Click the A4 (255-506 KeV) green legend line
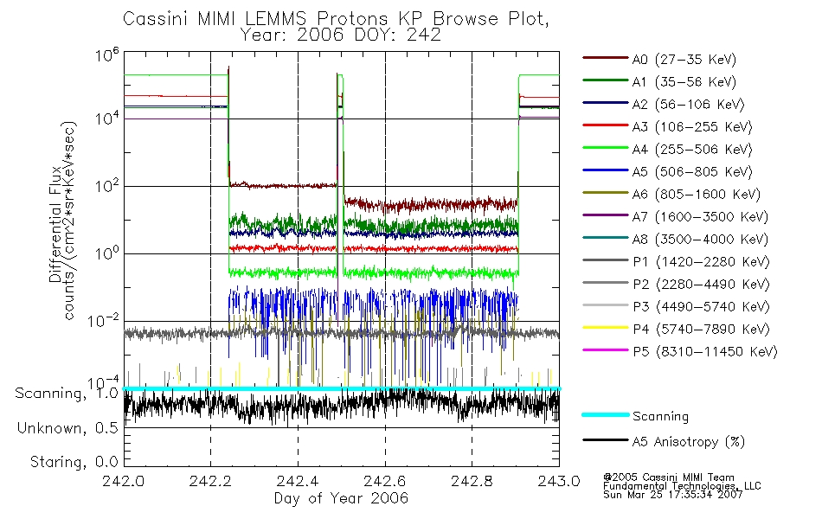This screenshot has height=519, width=822. (606, 148)
